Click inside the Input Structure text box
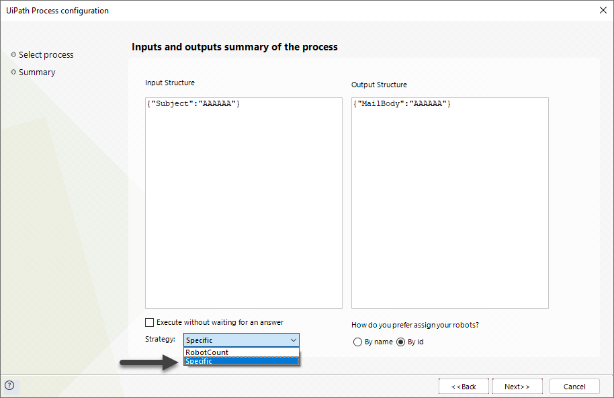Viewport: 614px width, 398px height. (244, 203)
